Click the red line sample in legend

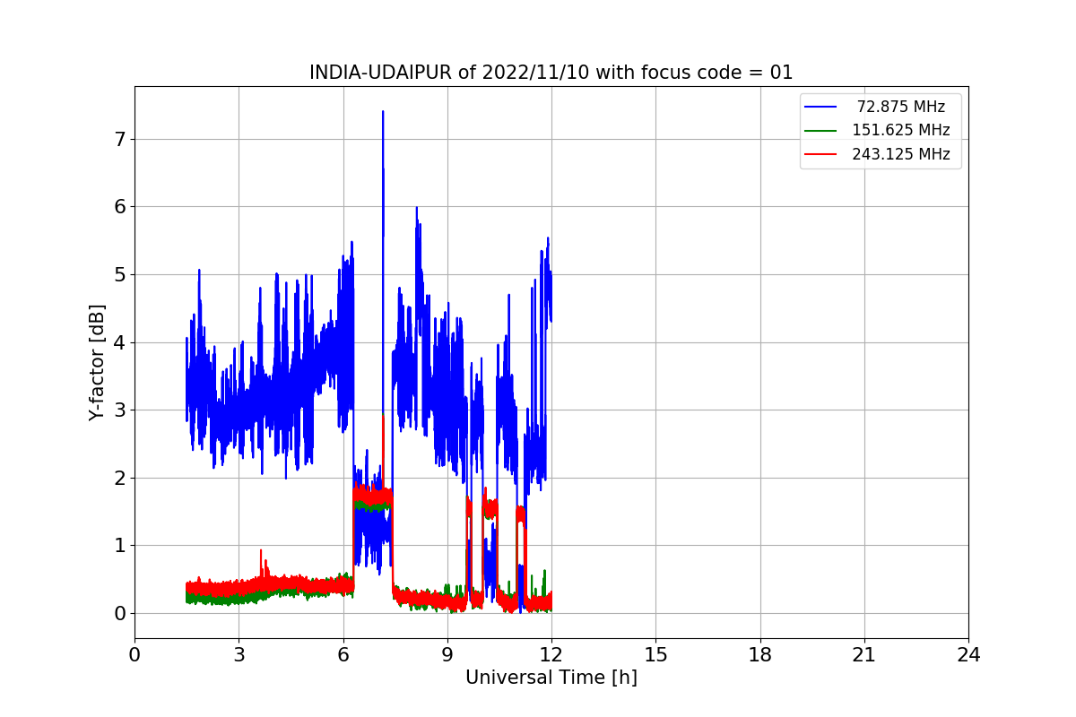click(x=820, y=154)
